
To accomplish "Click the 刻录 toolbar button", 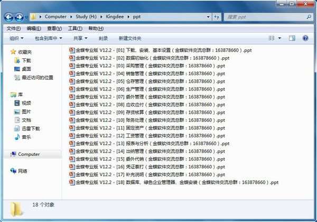I will click(x=103, y=38).
